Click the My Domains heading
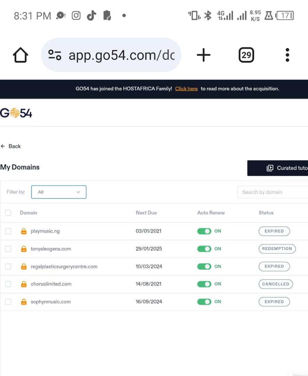Viewport: 308px width, 376px height. 20,167
